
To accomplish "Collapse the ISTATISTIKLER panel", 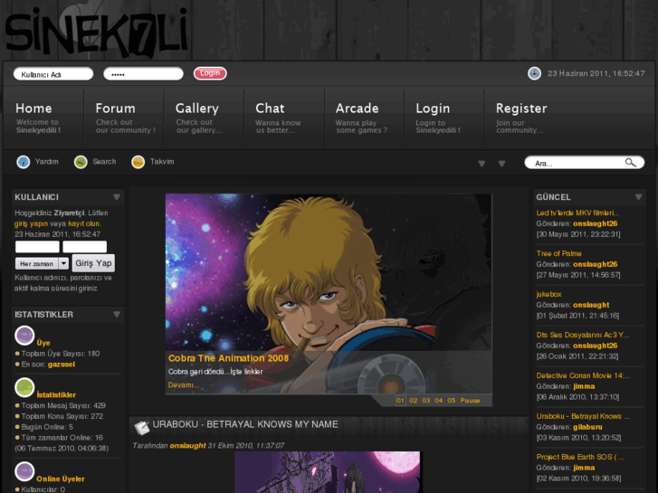I will click(x=117, y=315).
